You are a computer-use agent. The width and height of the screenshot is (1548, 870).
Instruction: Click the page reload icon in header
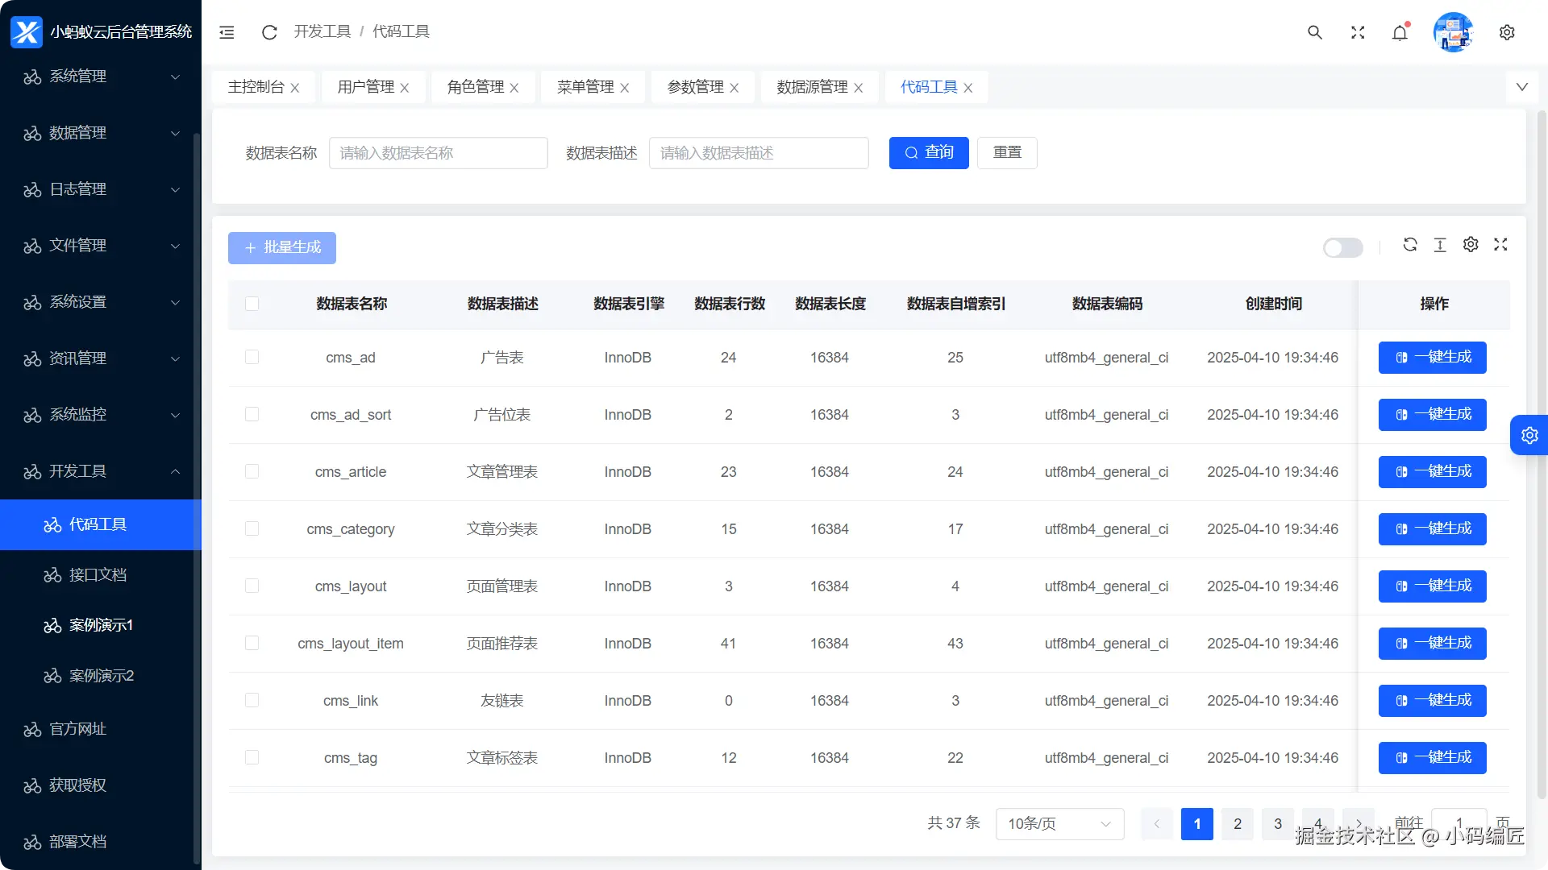tap(269, 32)
